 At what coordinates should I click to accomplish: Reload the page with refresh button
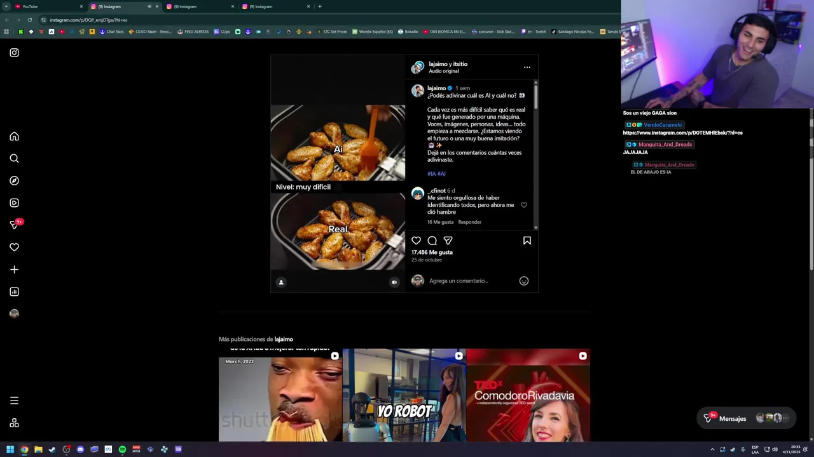(29, 20)
